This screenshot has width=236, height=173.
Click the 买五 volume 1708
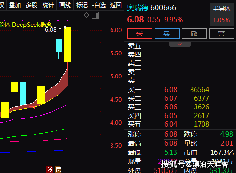tap(202, 124)
